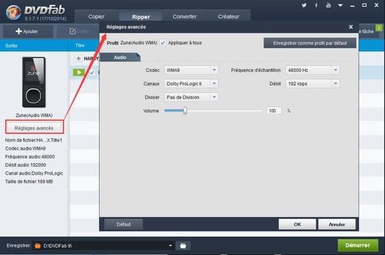Toggle the title row checkbox
Image resolution: width=385 pixels, height=255 pixels.
click(x=92, y=72)
